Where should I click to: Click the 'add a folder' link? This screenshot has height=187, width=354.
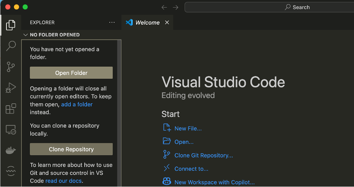tap(77, 104)
